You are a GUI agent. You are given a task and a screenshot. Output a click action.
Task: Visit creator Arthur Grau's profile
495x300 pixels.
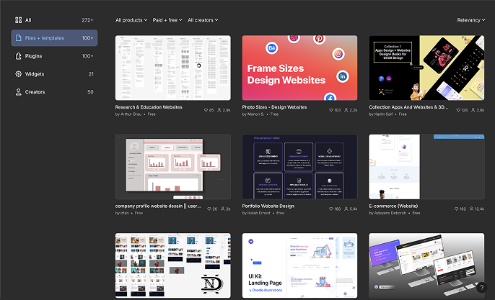pos(131,114)
